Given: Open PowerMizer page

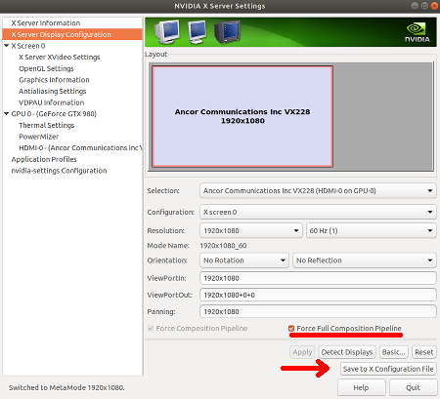Looking at the screenshot, I should click(39, 137).
